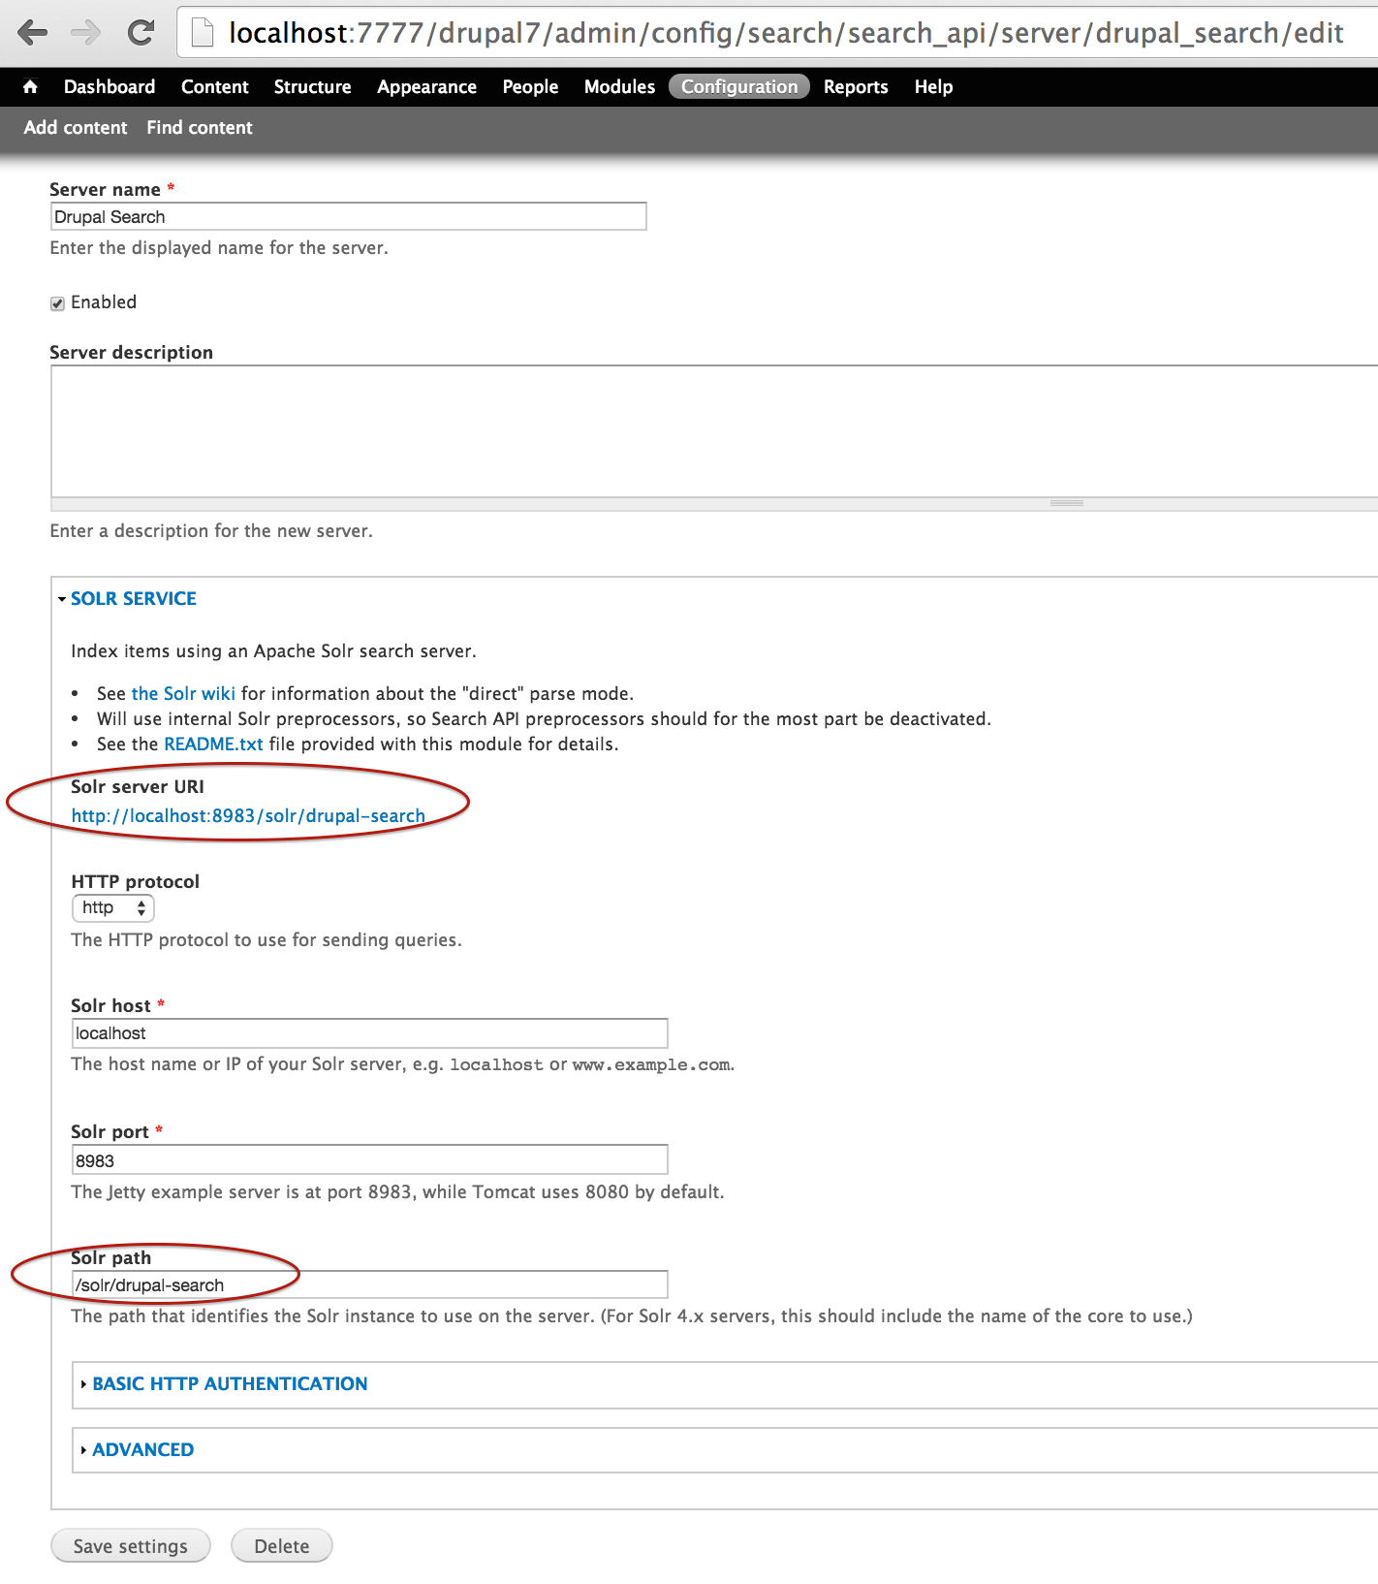
Task: Expand the Advanced section
Action: click(x=142, y=1449)
